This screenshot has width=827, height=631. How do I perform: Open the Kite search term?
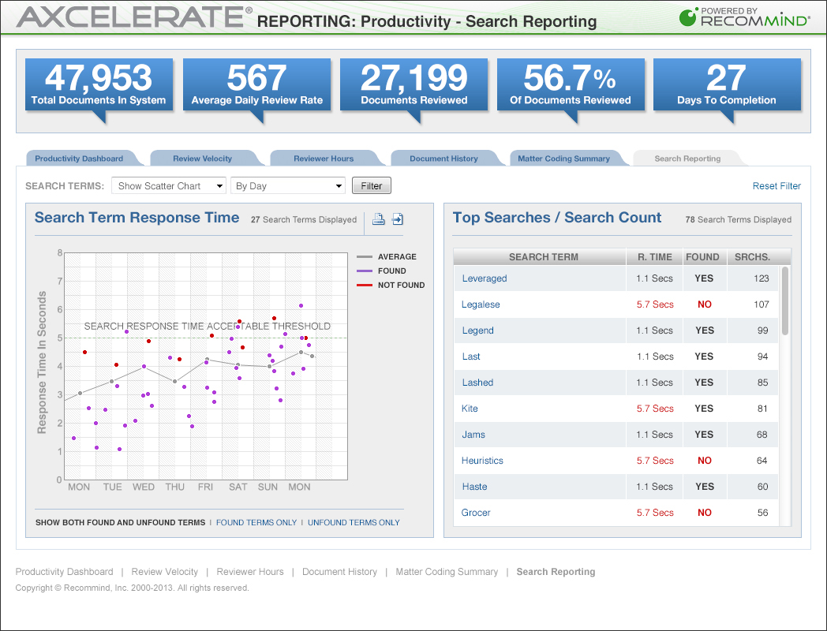[x=470, y=409]
